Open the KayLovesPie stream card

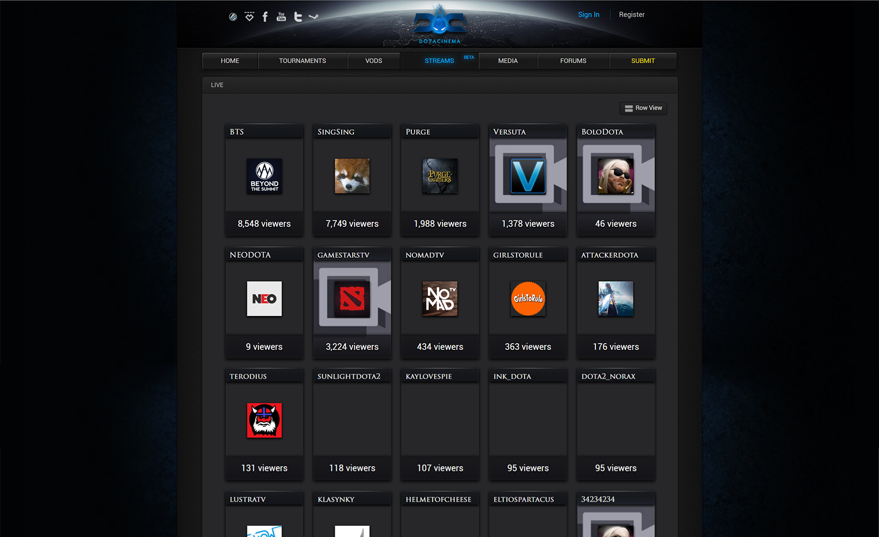[x=440, y=425]
